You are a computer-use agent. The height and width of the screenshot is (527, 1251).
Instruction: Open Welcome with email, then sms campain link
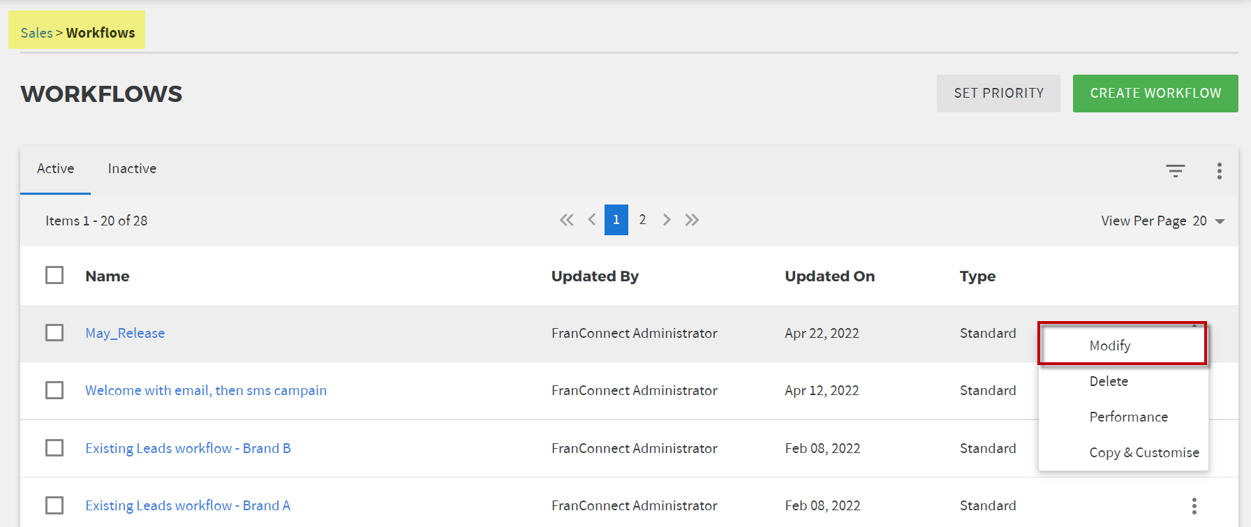pyautogui.click(x=206, y=390)
